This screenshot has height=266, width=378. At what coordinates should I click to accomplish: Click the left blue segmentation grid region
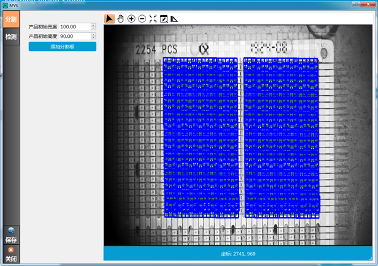[x=202, y=137]
